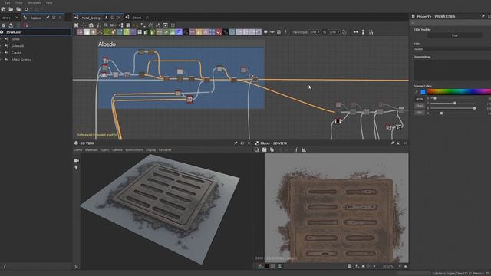This screenshot has height=276, width=491.
Task: Click the blue Frame Color swatch
Action: (x=423, y=92)
